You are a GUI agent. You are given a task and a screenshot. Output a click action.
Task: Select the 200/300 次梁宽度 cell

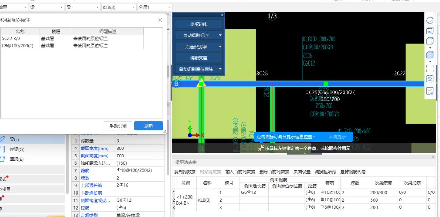pos(384,192)
